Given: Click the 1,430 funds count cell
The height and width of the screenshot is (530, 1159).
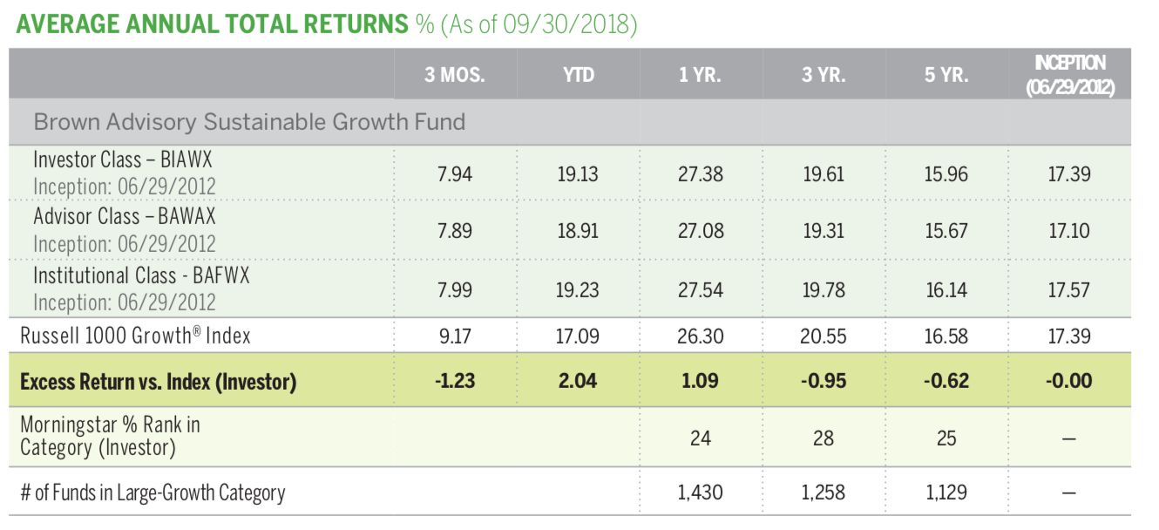Looking at the screenshot, I should 700,493.
